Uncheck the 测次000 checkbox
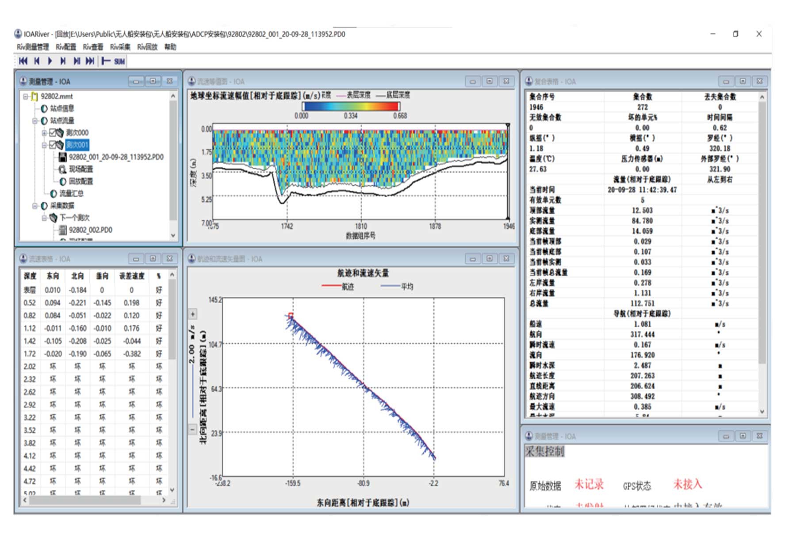This screenshot has height=540, width=785. [53, 133]
